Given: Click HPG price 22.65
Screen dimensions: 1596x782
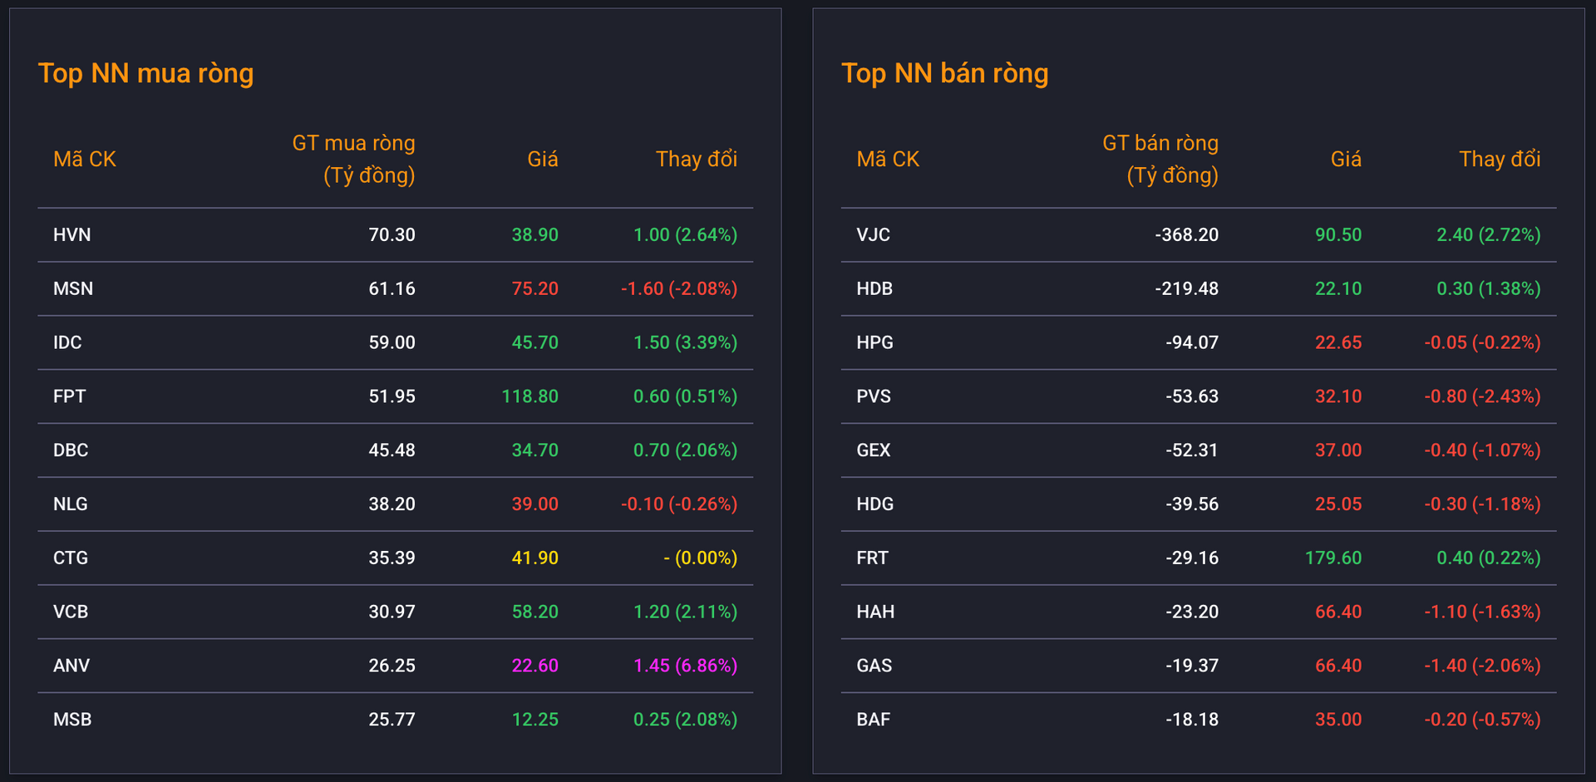Looking at the screenshot, I should 1338,342.
